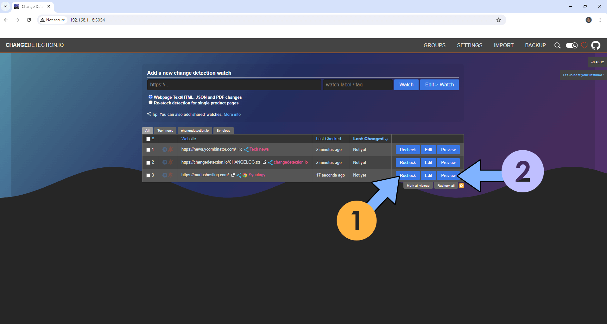
Task: Sort by Last Changed column
Action: (x=370, y=139)
